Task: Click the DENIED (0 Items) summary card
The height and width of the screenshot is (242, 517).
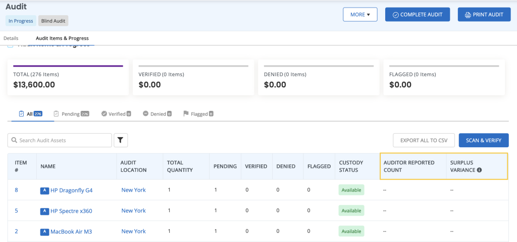Action: tap(319, 78)
